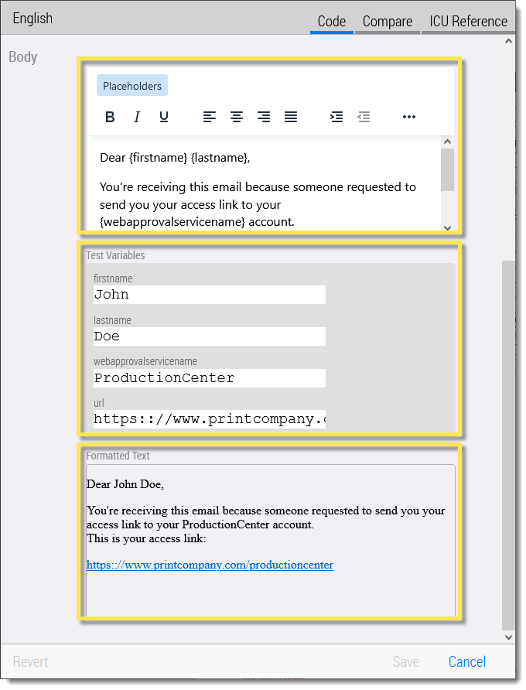Click the Revert button
Viewport: 526px width, 690px height.
pyautogui.click(x=30, y=662)
